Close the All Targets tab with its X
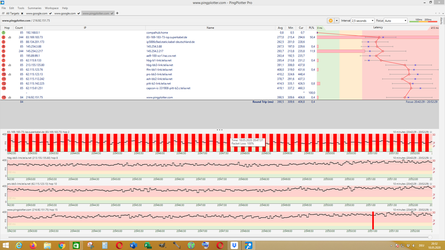 click(x=22, y=13)
